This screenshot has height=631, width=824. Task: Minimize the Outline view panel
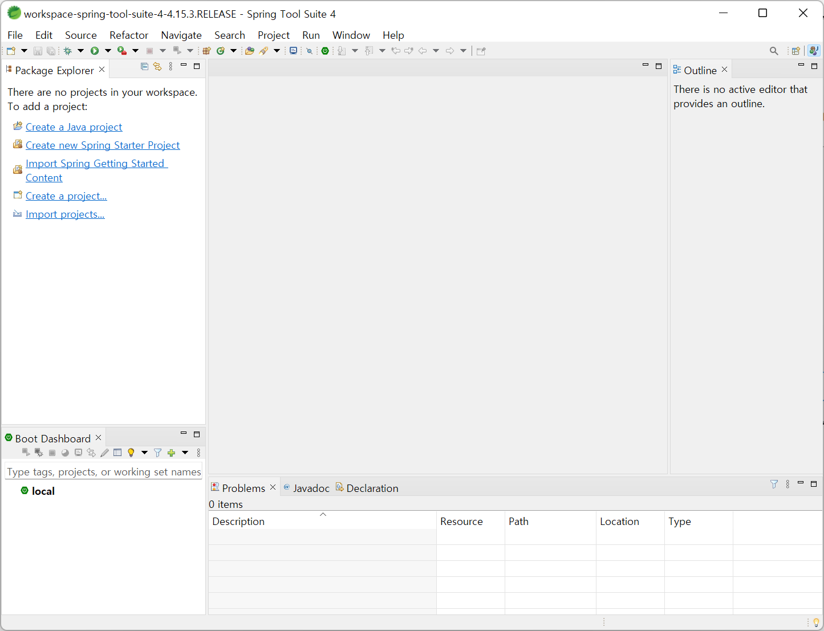coord(801,66)
